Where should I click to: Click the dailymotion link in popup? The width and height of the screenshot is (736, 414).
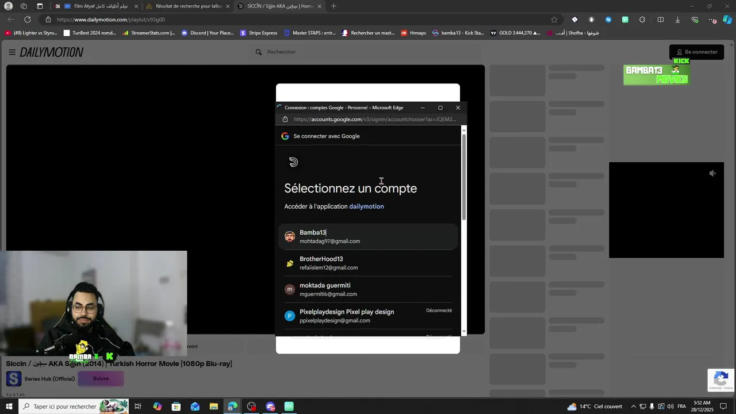click(366, 206)
